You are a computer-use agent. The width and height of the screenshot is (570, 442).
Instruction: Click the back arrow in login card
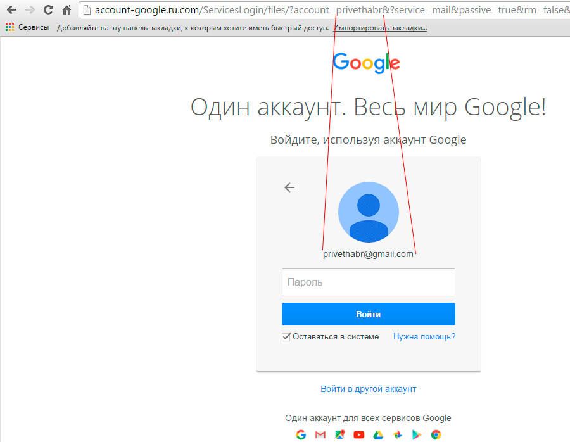click(x=289, y=187)
